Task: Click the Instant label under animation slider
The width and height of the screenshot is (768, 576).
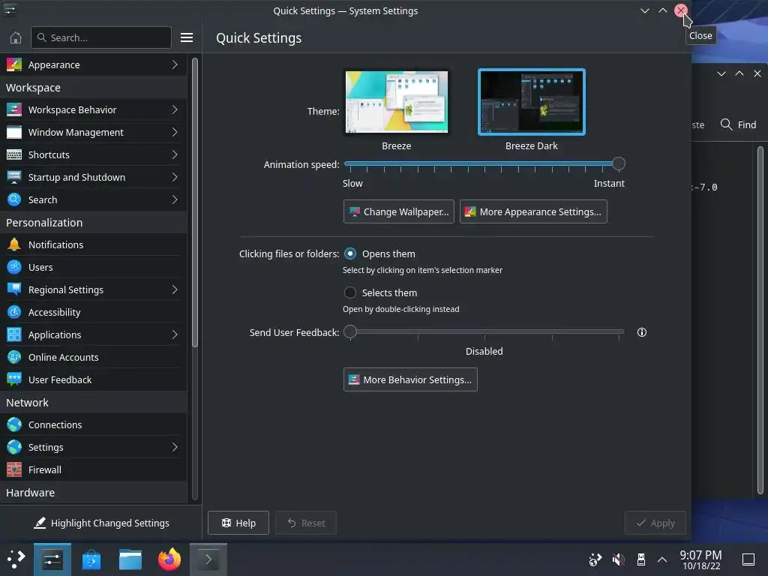Action: point(609,184)
